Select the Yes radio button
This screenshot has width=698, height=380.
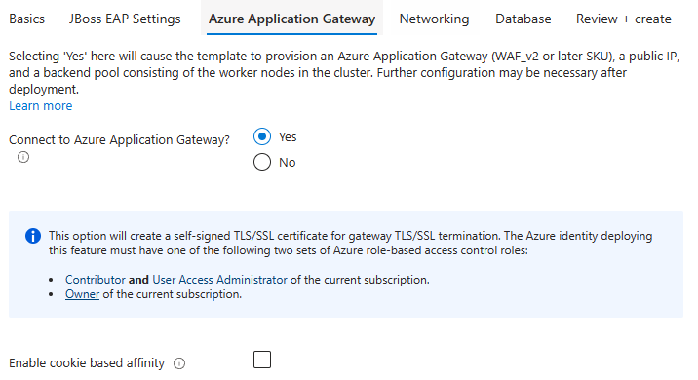tap(262, 136)
